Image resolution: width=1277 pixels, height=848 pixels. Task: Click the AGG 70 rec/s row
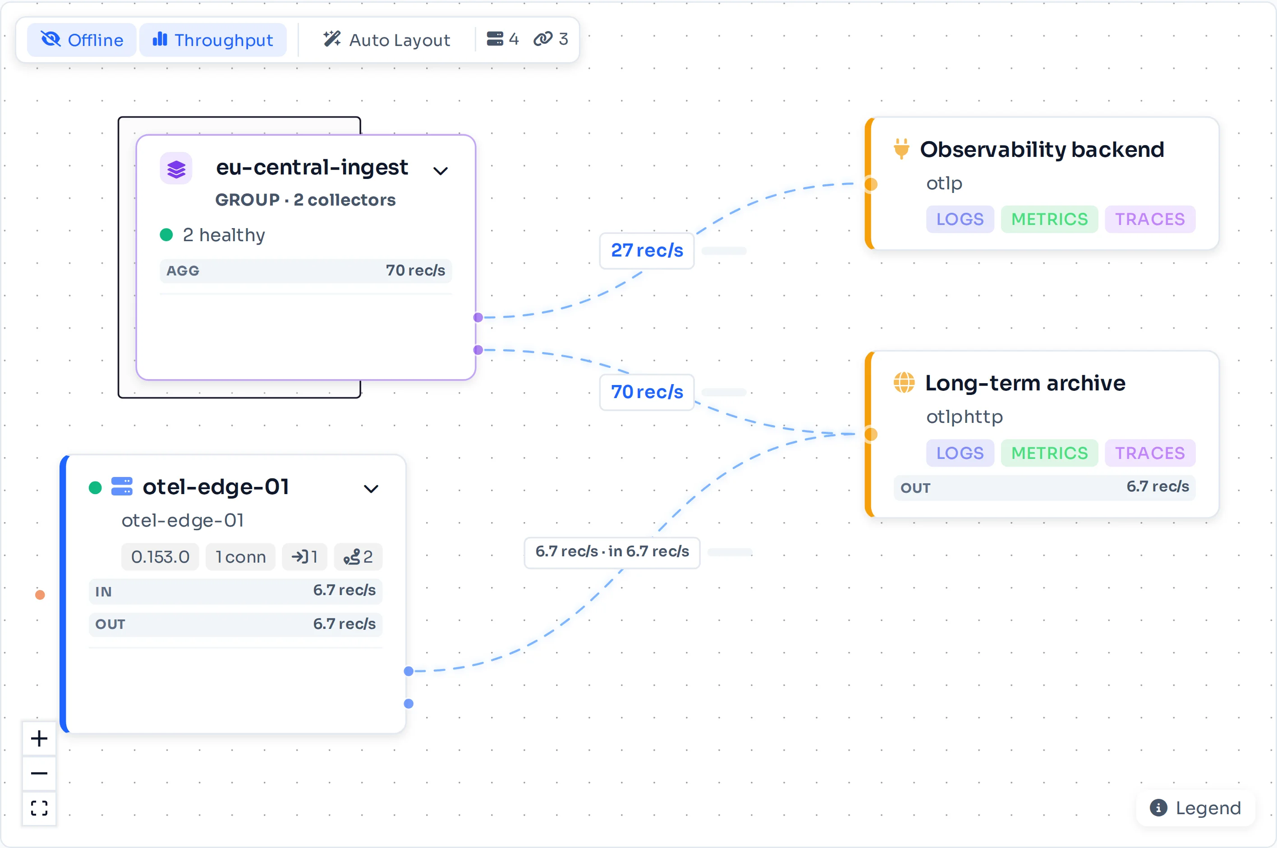[x=306, y=270]
